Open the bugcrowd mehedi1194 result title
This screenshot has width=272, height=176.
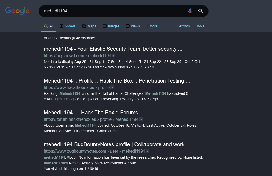pyautogui.click(x=113, y=49)
